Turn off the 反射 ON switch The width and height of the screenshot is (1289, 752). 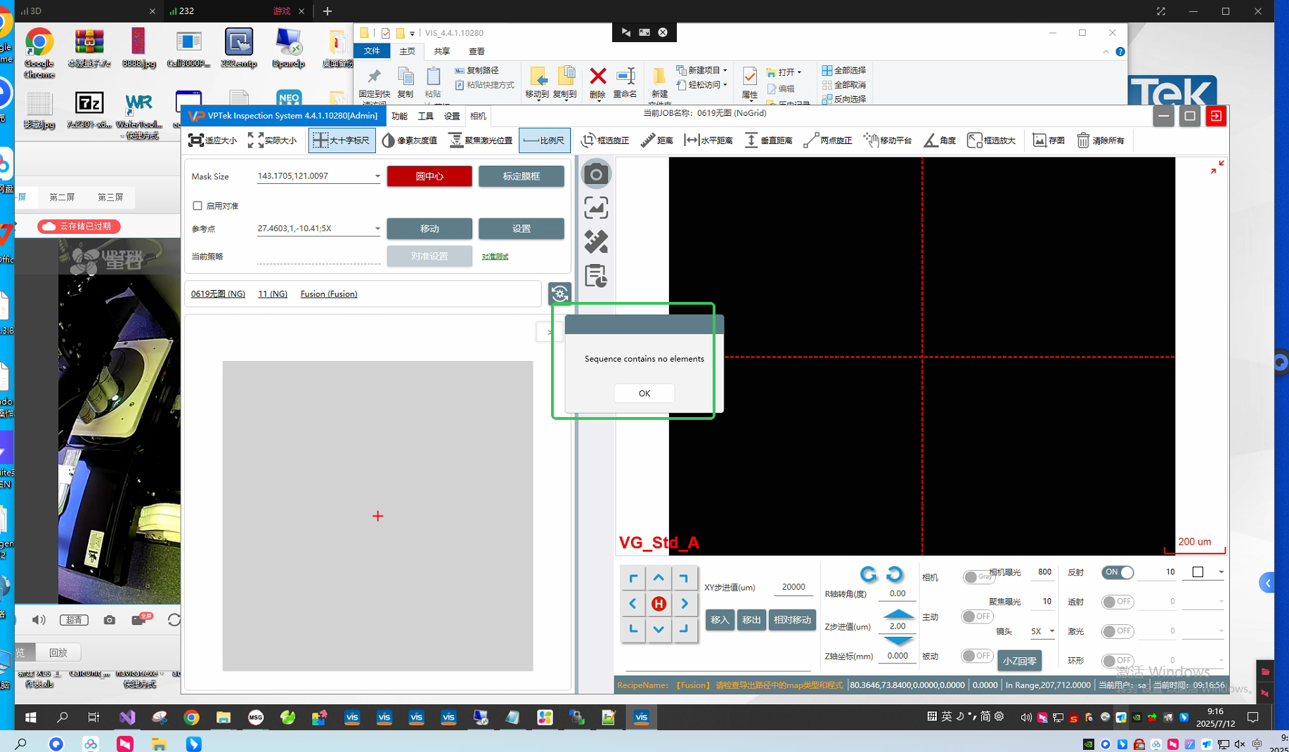(x=1118, y=572)
